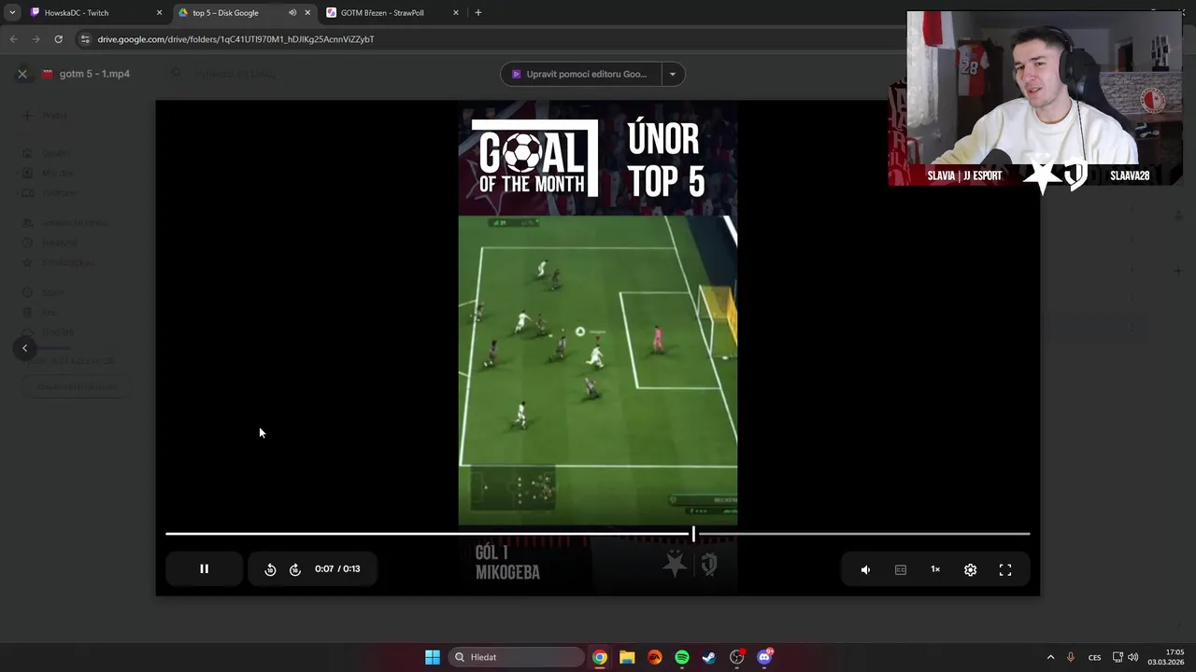1196x672 pixels.
Task: Close the gotm 5 - 1.mp4 preview
Action: tap(22, 74)
